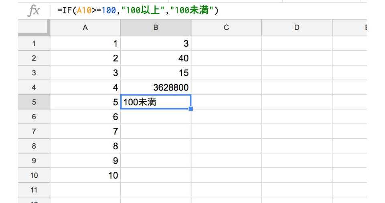The image size is (385, 203).
Task: Click cell A1 containing 1
Action: tap(85, 44)
